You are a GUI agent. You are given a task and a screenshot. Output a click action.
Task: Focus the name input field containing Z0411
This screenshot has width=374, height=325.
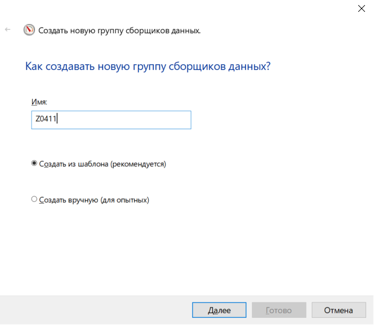coord(111,120)
